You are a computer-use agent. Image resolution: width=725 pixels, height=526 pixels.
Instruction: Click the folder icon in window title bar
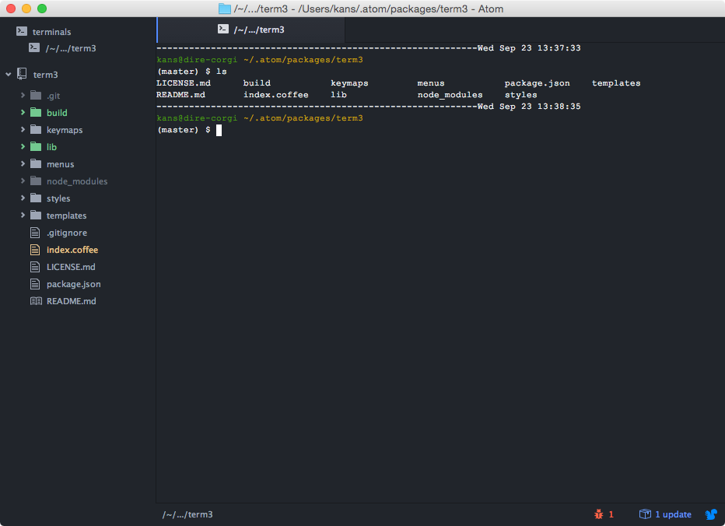pos(225,9)
